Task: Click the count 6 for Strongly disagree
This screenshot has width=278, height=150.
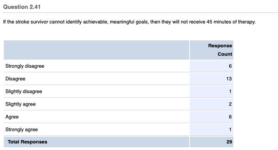Action: click(x=230, y=66)
